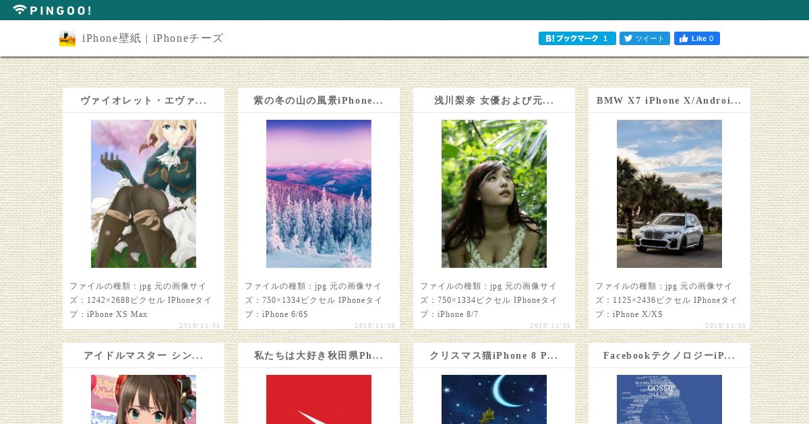View the Christmas cat moon wallpaper thumbnail
This screenshot has height=424, width=809.
click(494, 399)
